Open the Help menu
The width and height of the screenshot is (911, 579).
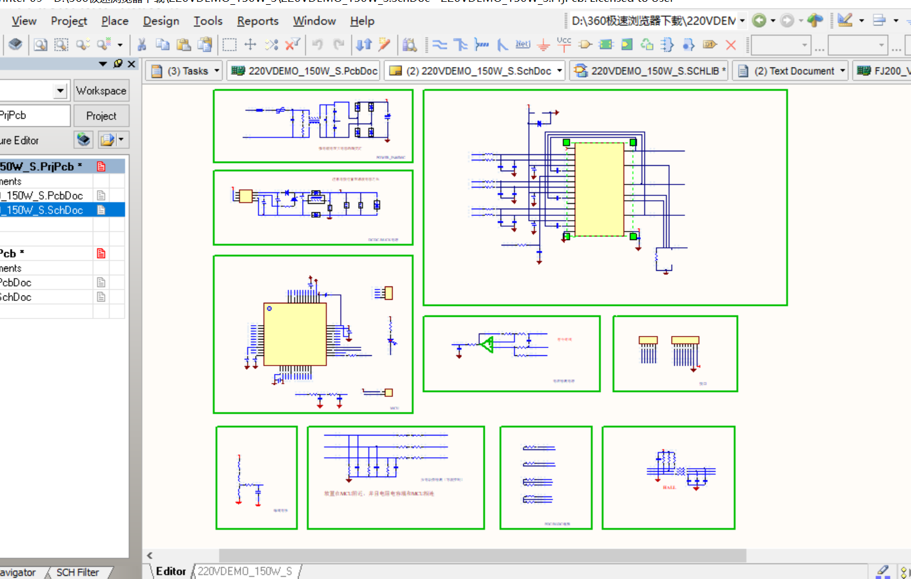coord(362,21)
